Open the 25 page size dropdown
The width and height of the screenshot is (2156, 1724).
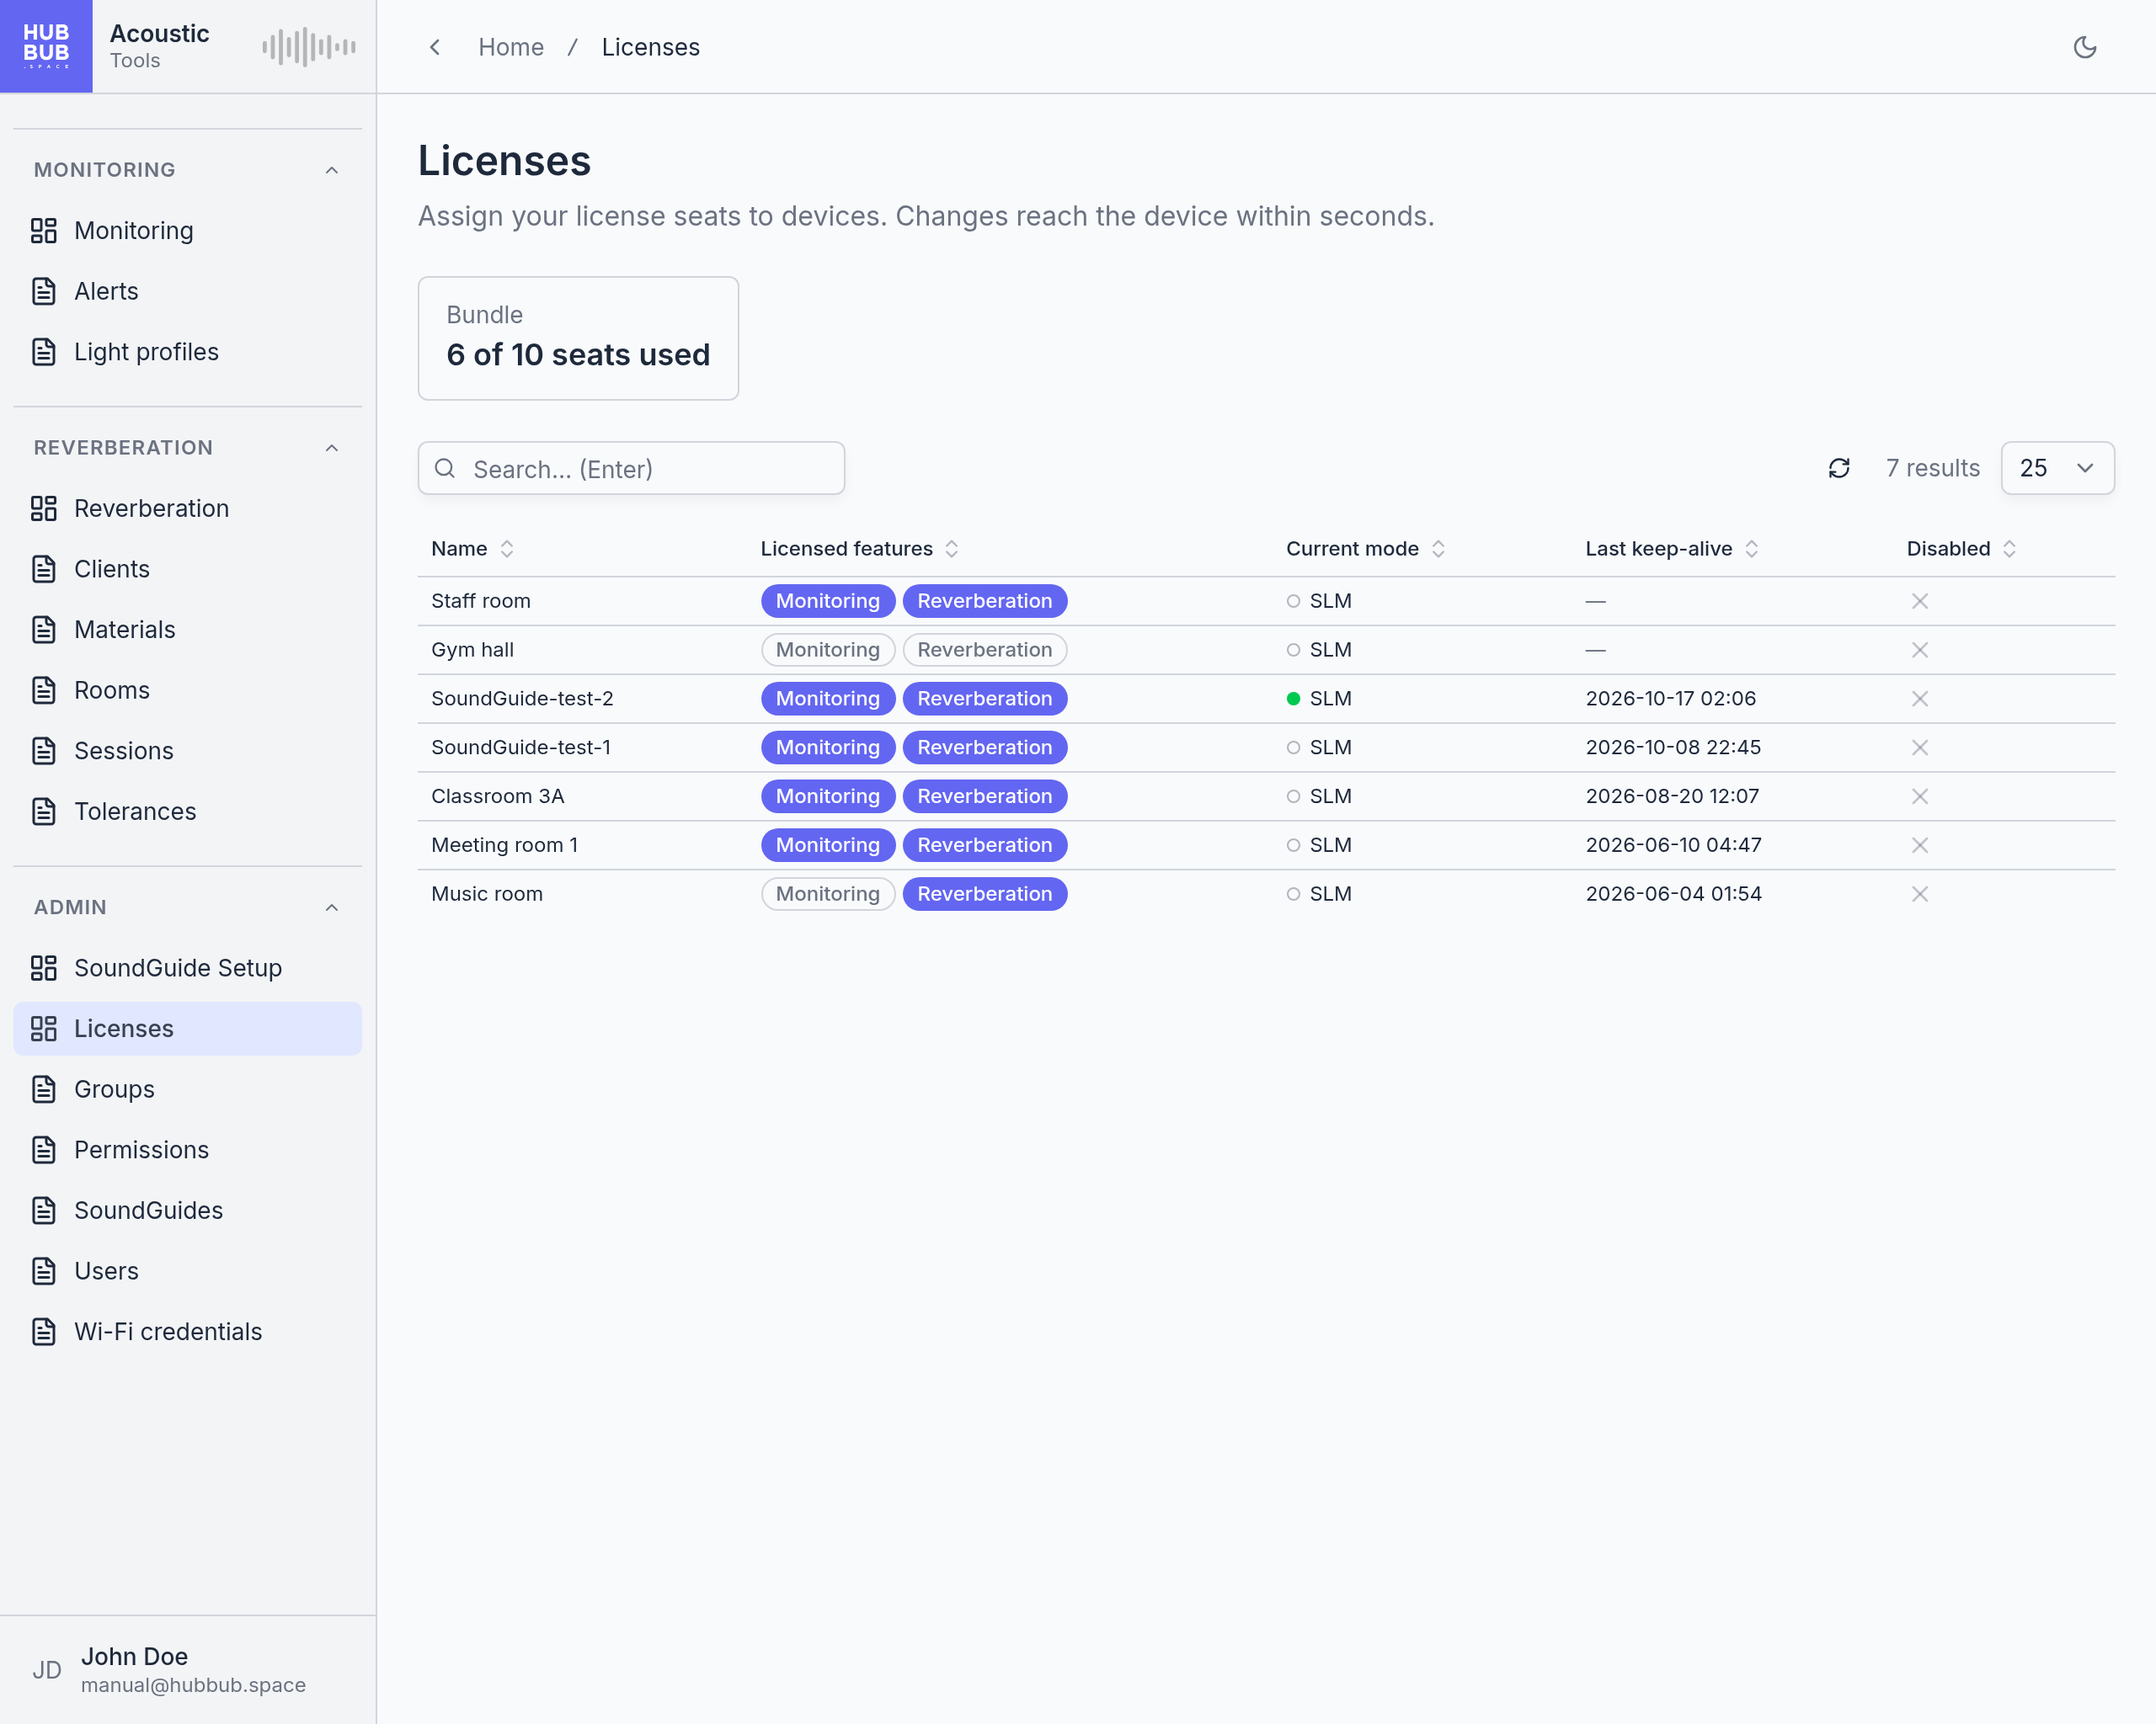tap(2057, 468)
